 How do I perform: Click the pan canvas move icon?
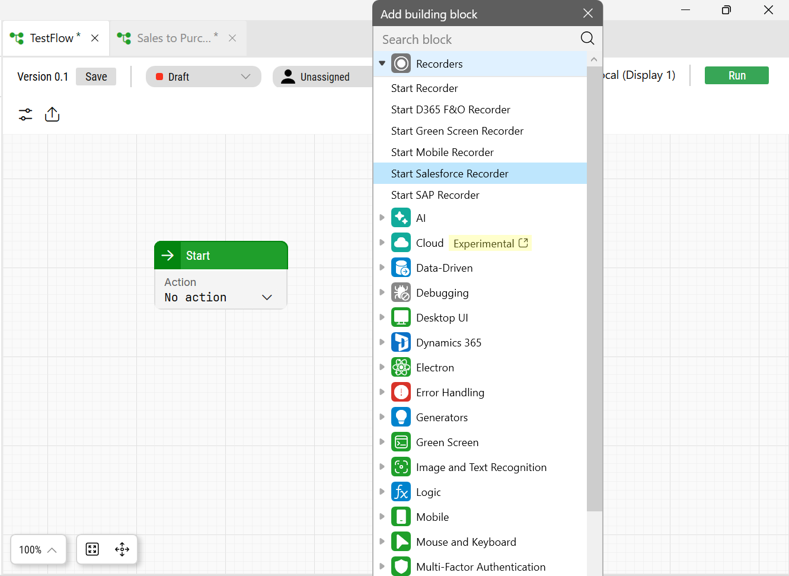tap(122, 549)
